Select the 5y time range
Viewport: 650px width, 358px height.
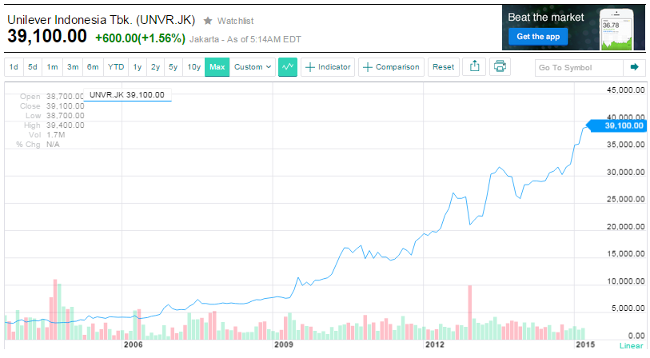point(173,66)
